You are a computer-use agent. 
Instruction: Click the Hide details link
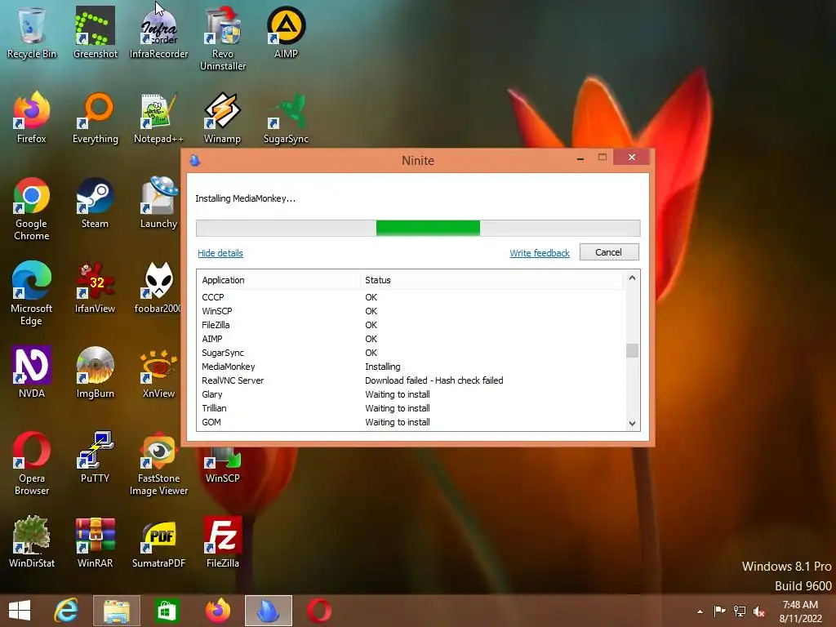tap(220, 253)
